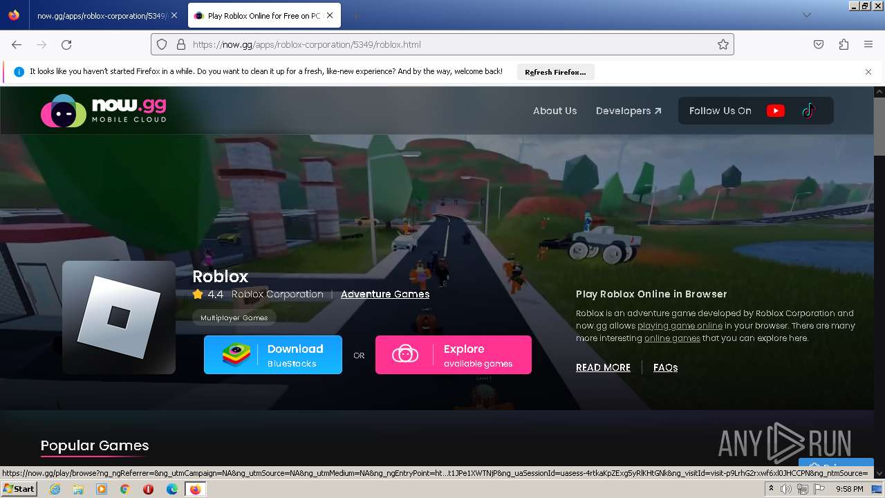This screenshot has width=885, height=498.
Task: Open the online games link
Action: 672,338
